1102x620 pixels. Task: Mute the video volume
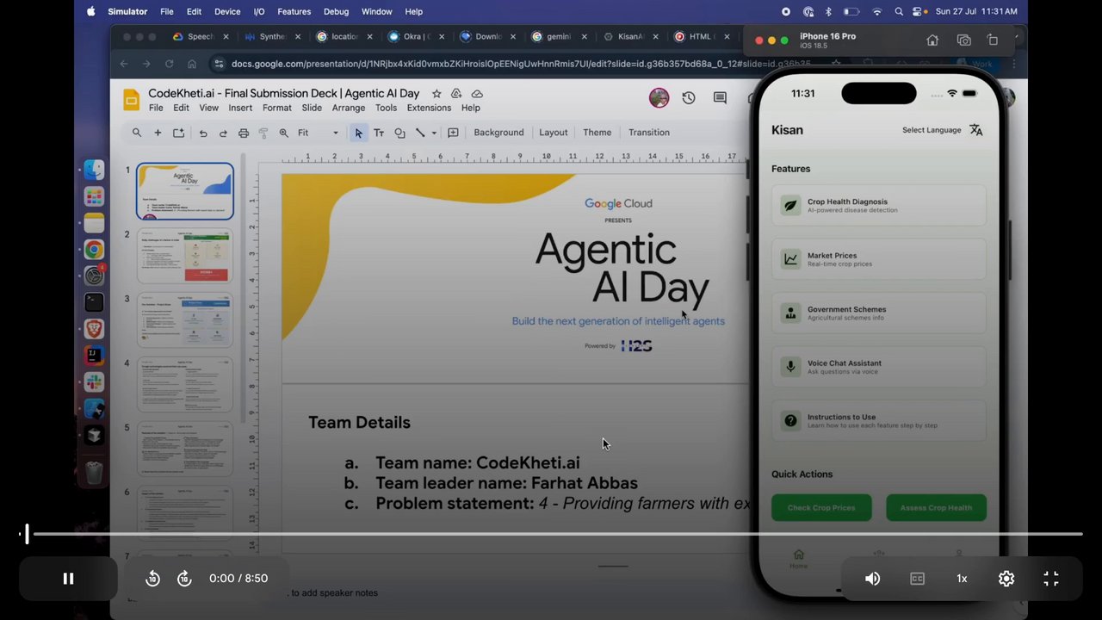[872, 579]
